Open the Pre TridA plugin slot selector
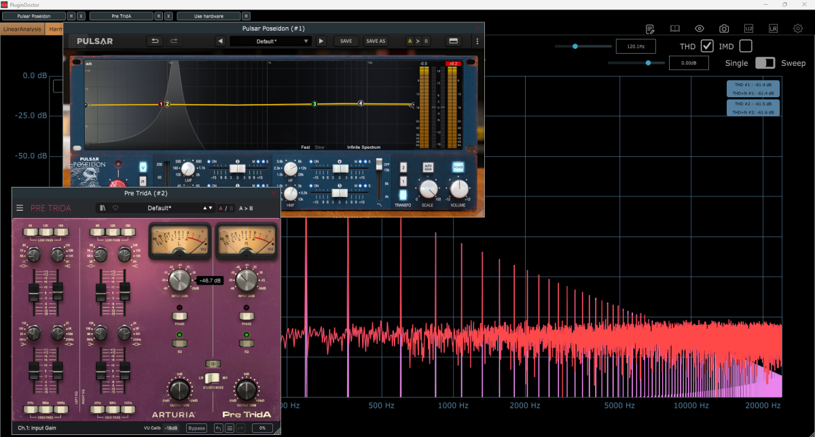The width and height of the screenshot is (815, 437). click(x=120, y=16)
